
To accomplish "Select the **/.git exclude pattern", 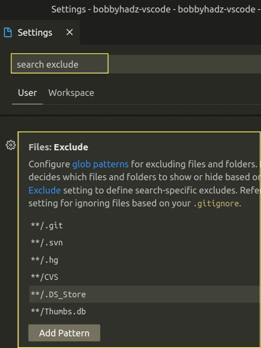I will (x=46, y=225).
